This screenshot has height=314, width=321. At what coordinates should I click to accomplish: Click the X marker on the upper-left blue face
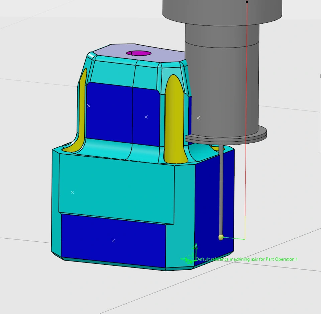89,106
